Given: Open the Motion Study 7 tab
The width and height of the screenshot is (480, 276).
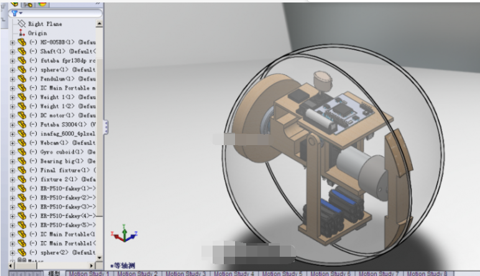Looking at the screenshot, I should (379, 274).
